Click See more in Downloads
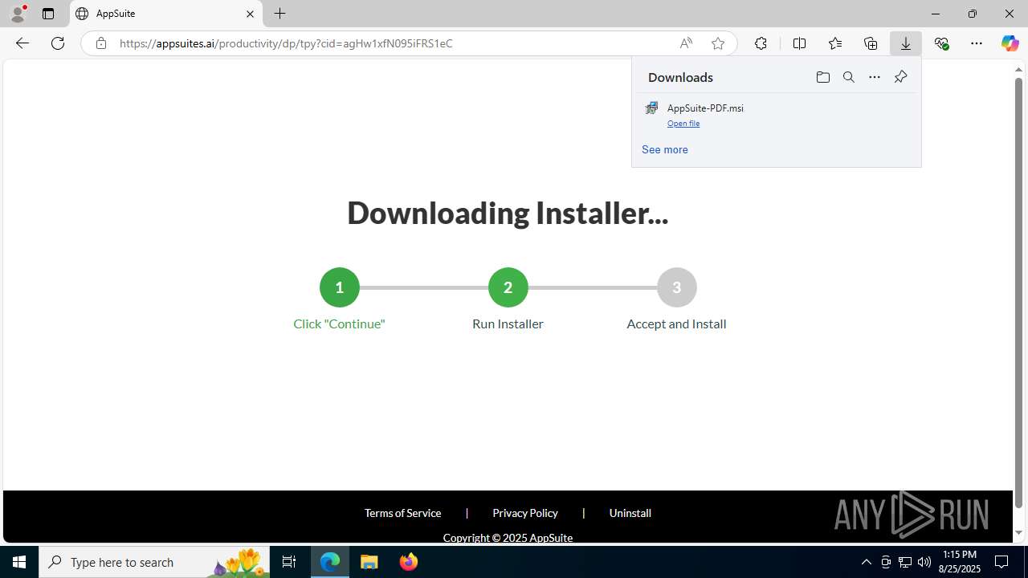This screenshot has height=578, width=1028. [665, 150]
